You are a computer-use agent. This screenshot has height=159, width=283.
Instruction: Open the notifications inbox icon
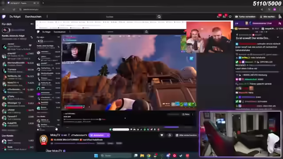pyautogui.click(x=218, y=17)
